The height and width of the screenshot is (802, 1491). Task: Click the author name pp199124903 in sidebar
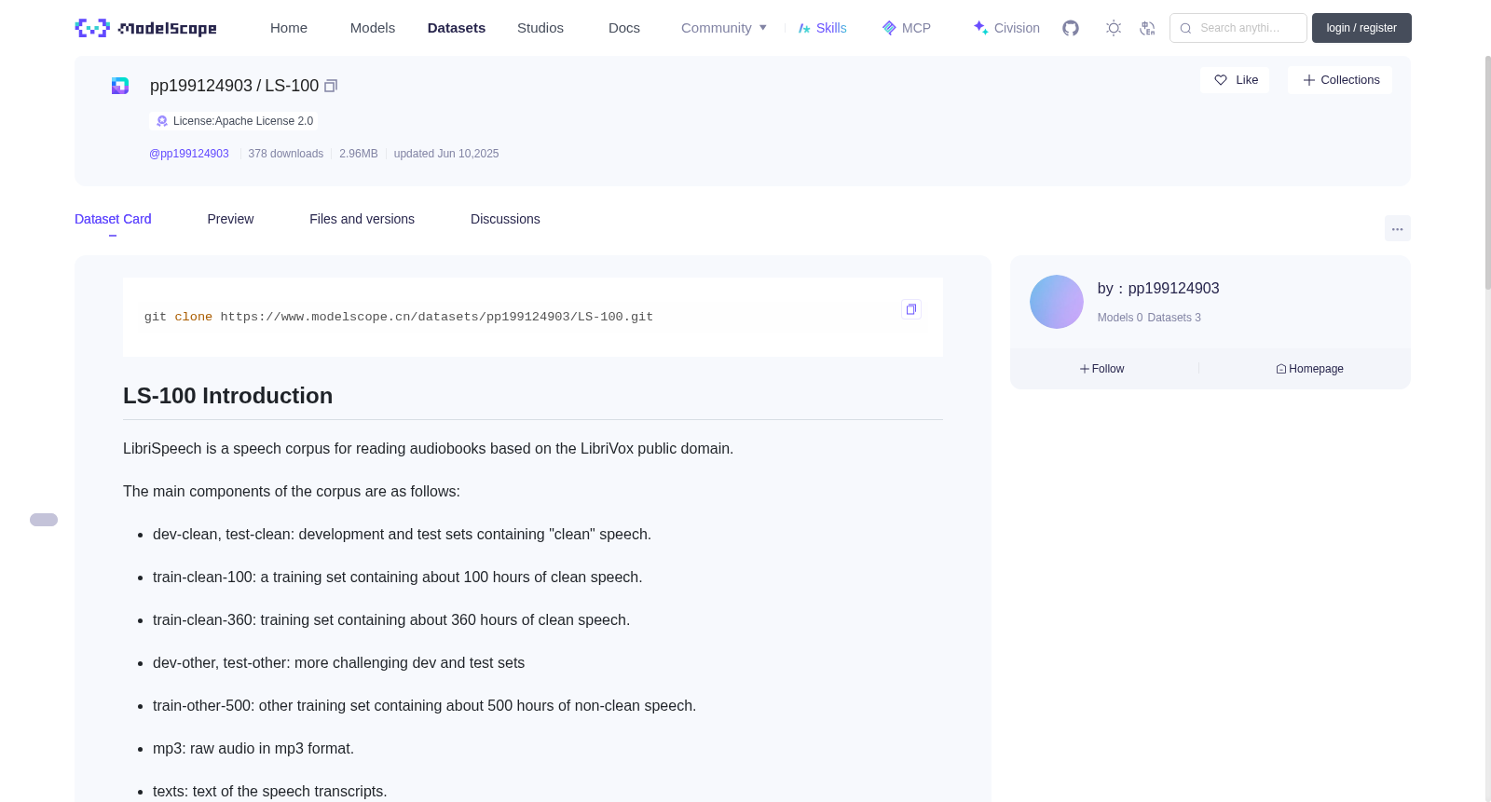point(1173,289)
